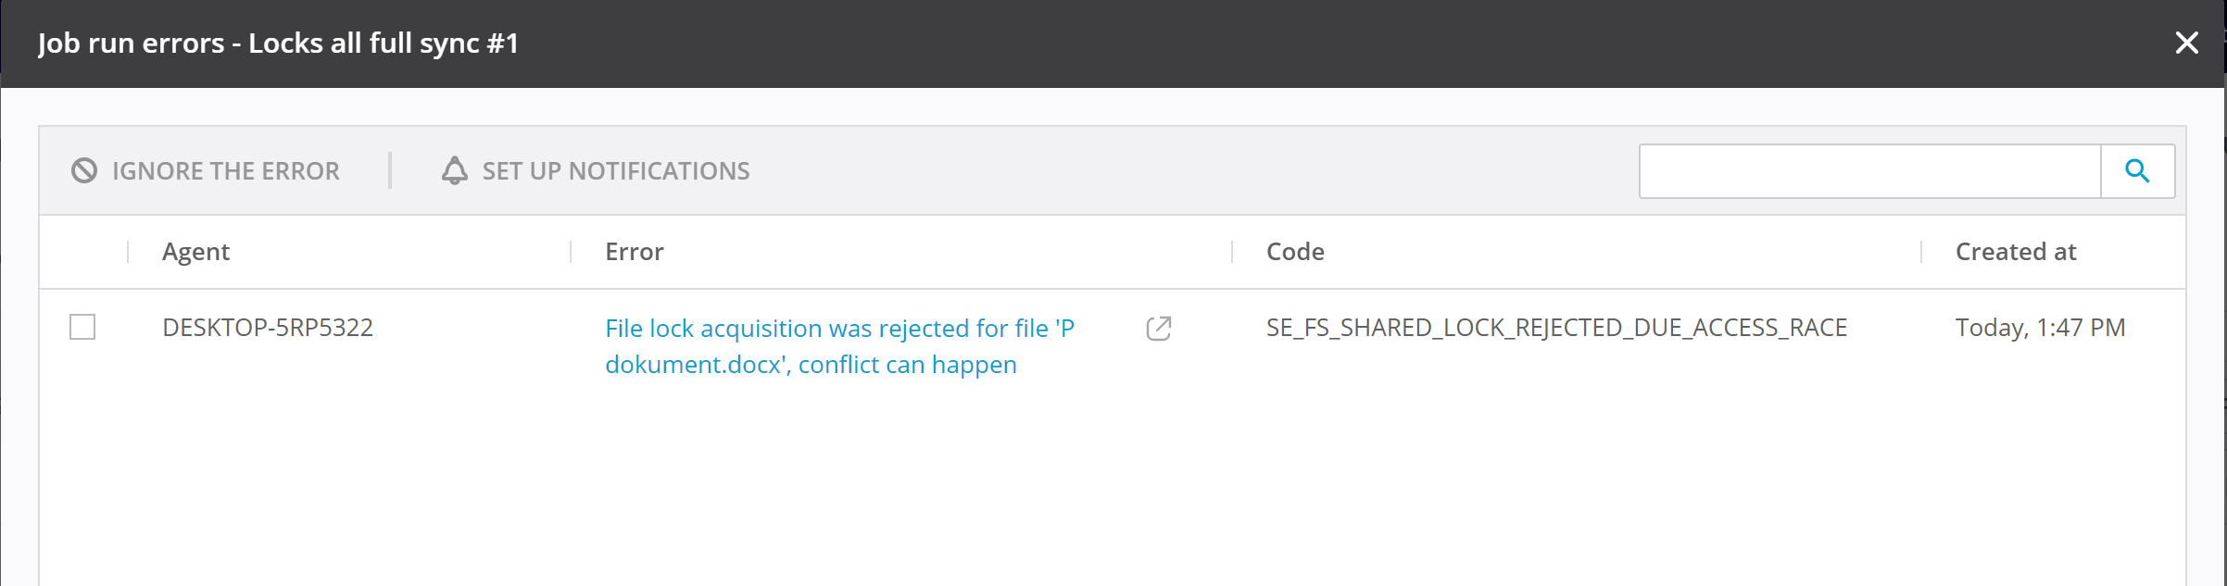This screenshot has width=2227, height=586.
Task: Click the divider between Code and Created at columns
Action: (x=1921, y=252)
